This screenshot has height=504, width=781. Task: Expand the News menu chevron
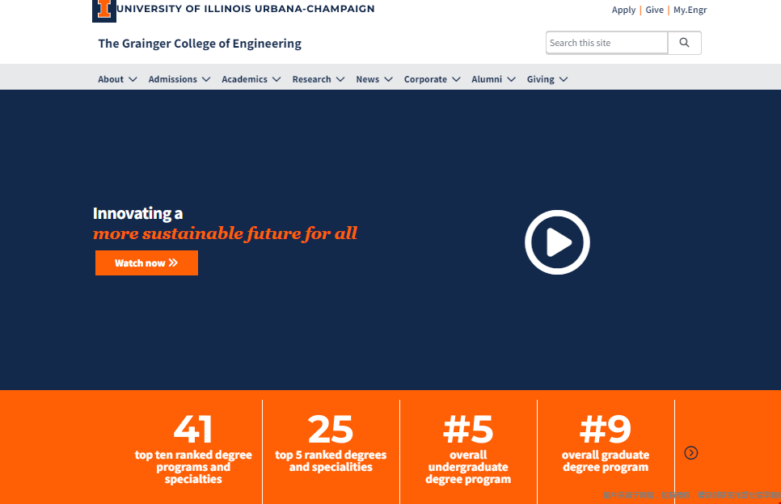click(x=389, y=80)
